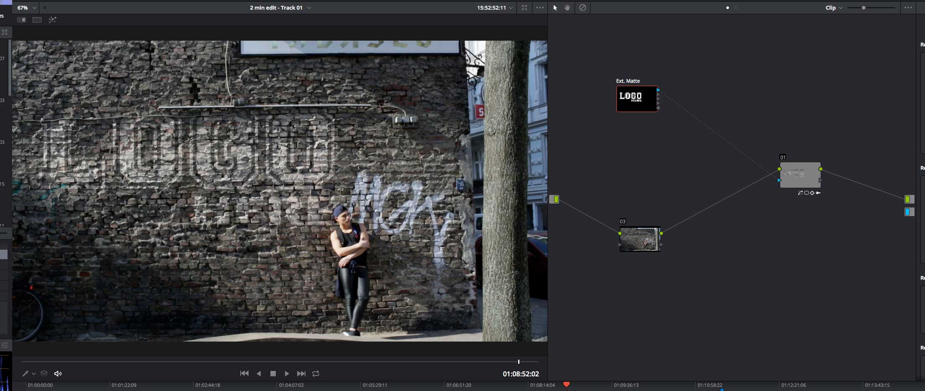The width and height of the screenshot is (925, 391).
Task: Click the 'Ext. Matte' node label
Action: [628, 81]
